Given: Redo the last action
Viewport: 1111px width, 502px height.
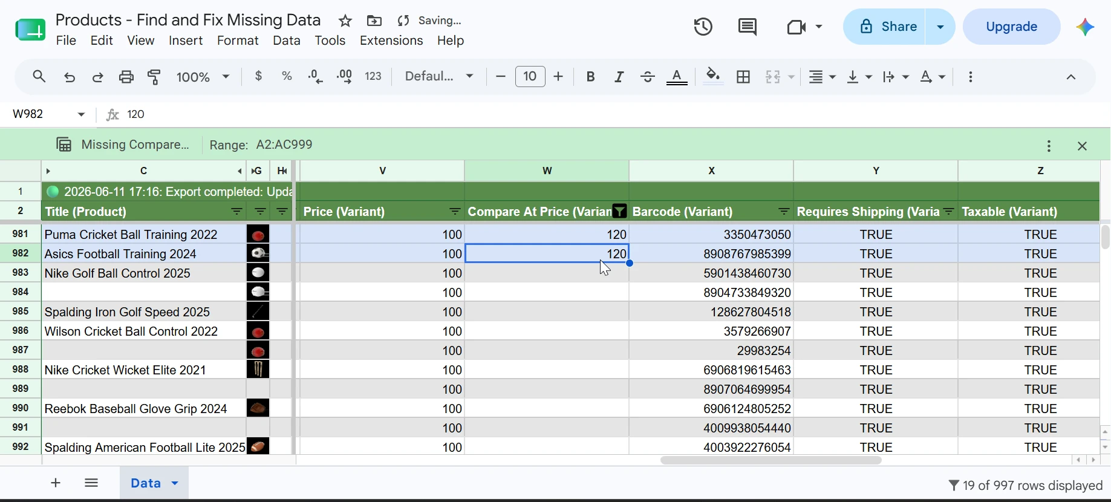Looking at the screenshot, I should pos(98,77).
